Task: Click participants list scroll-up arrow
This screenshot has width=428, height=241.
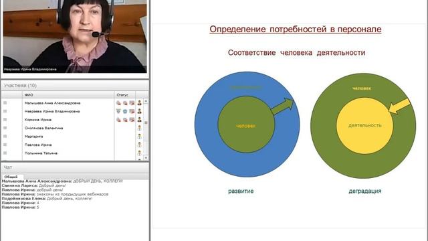Action: coord(146,101)
